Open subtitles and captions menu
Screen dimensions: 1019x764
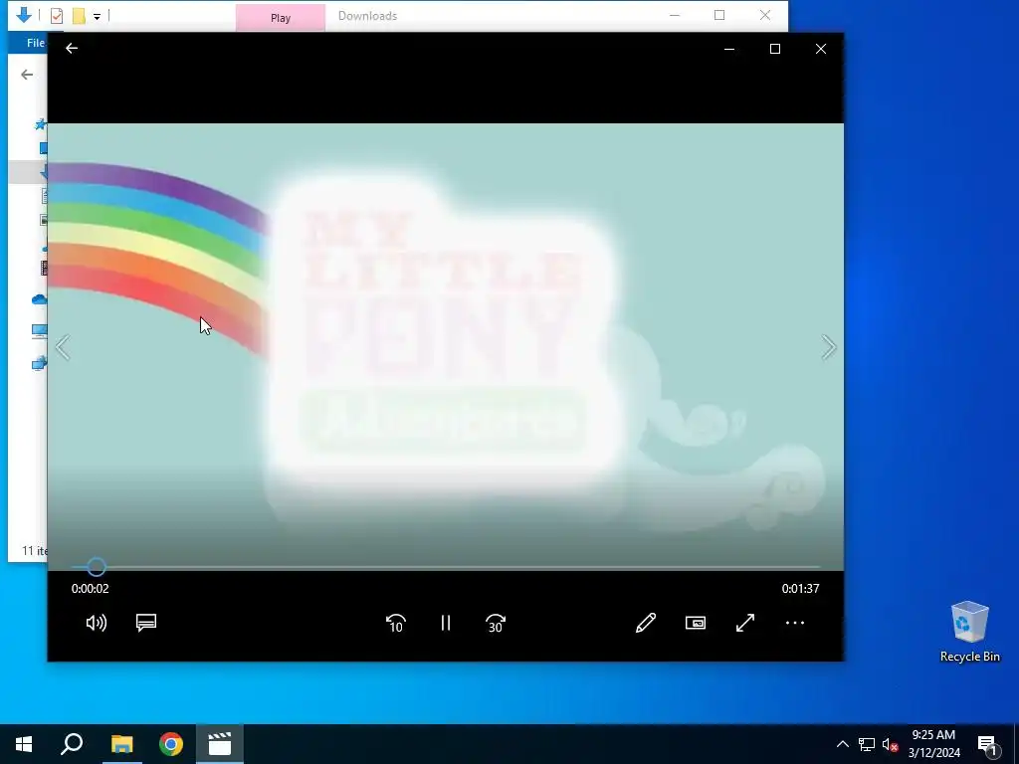146,623
